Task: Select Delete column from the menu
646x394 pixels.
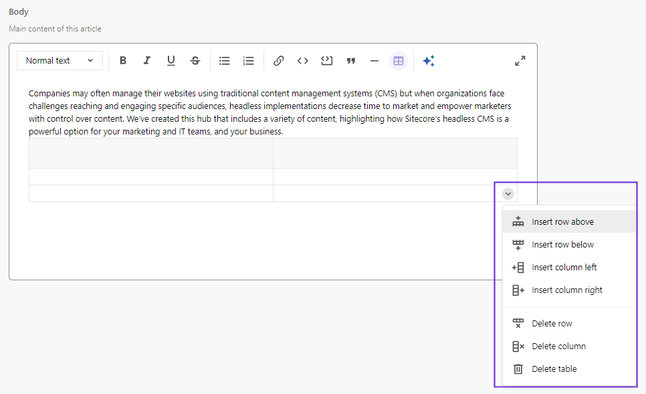Action: (569, 347)
